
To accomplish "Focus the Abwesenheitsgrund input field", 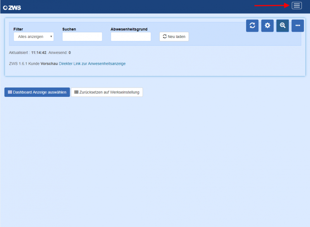I will (131, 36).
